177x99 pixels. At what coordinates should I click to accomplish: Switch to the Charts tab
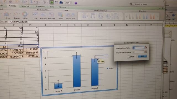point(12,6)
